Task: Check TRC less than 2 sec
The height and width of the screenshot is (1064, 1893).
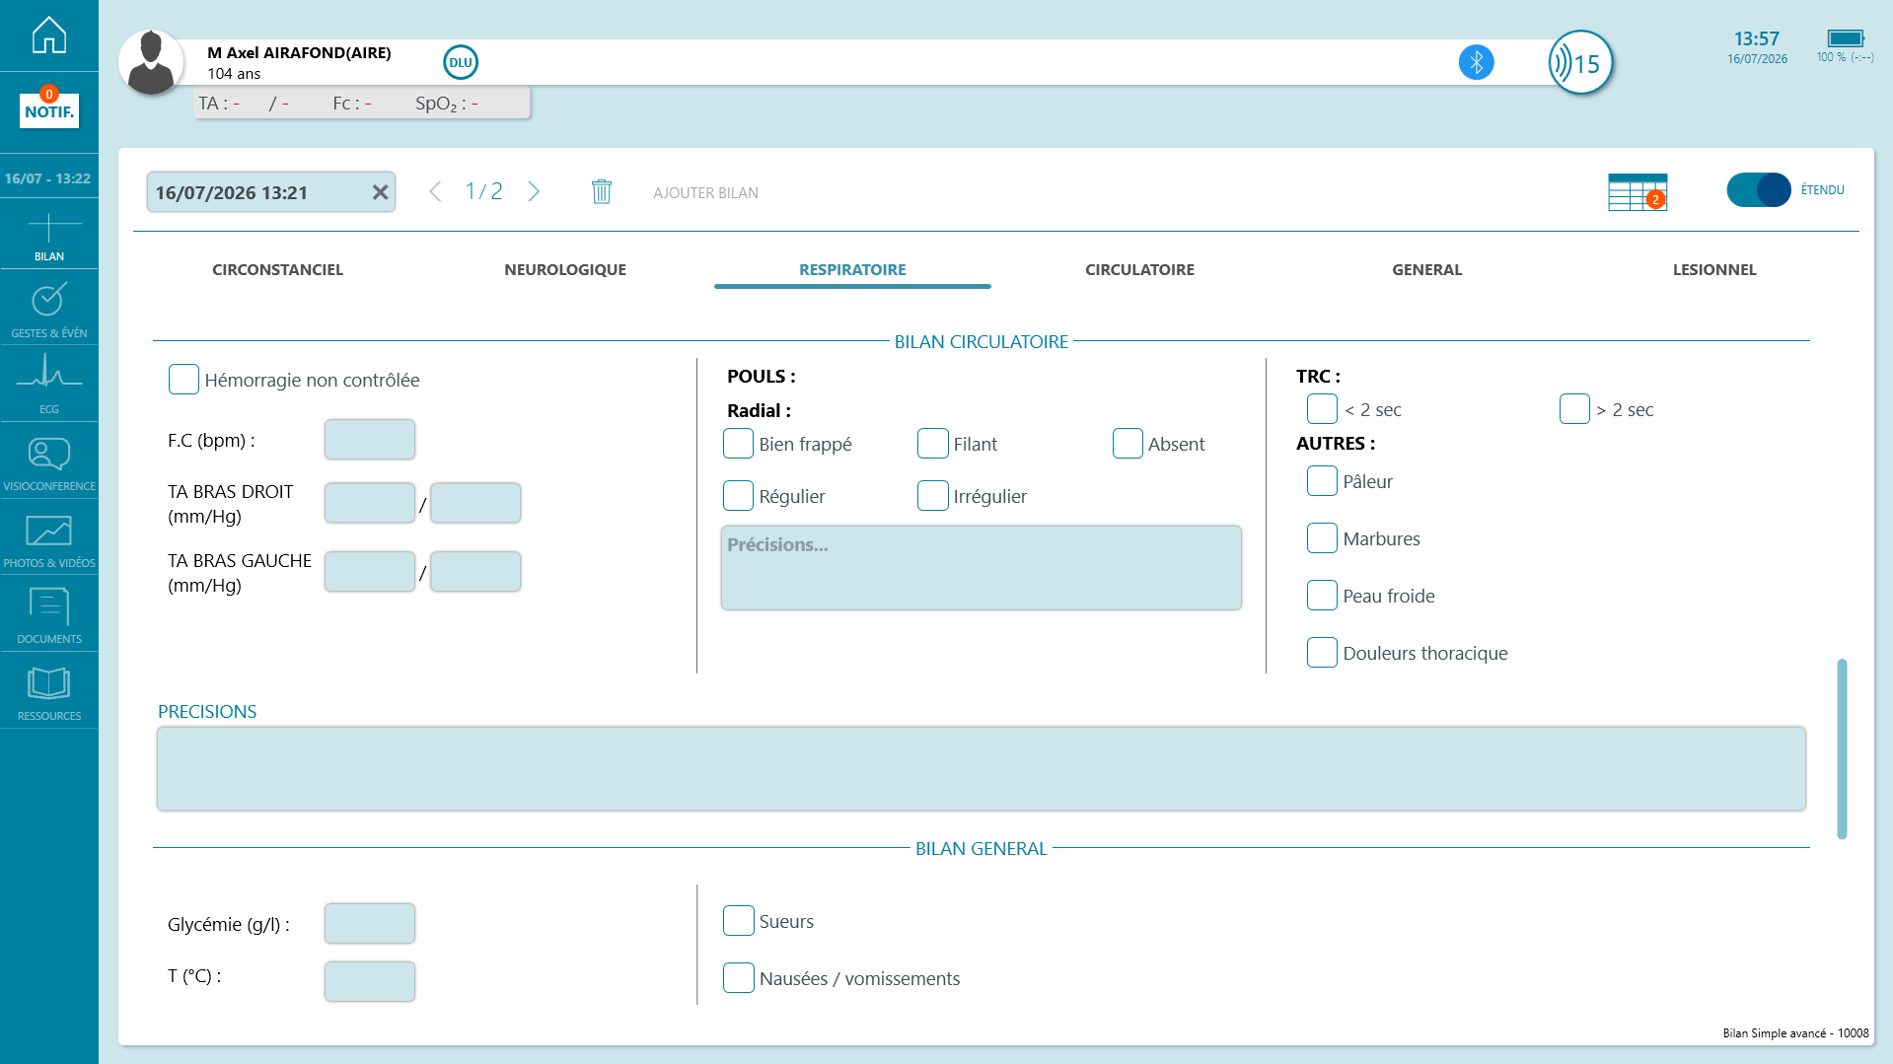Action: 1322,409
